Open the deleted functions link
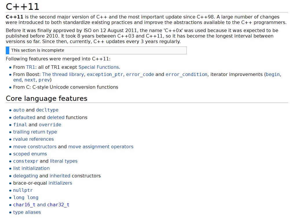This screenshot has width=295, height=219. [56, 118]
